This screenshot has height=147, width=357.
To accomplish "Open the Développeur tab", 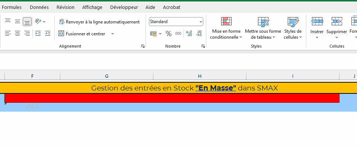I will pos(124,7).
